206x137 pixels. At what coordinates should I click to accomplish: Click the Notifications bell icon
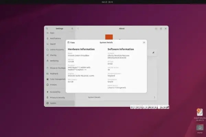point(48,38)
